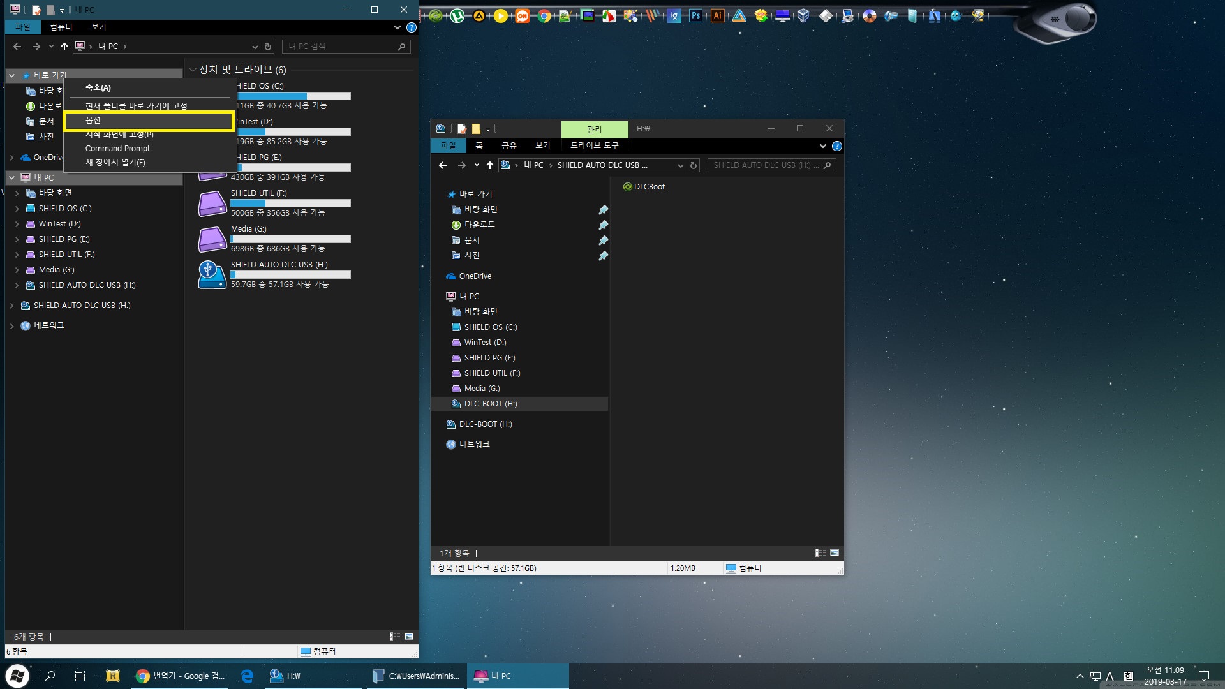
Task: Launch uTorrent from the top dock
Action: 457,16
